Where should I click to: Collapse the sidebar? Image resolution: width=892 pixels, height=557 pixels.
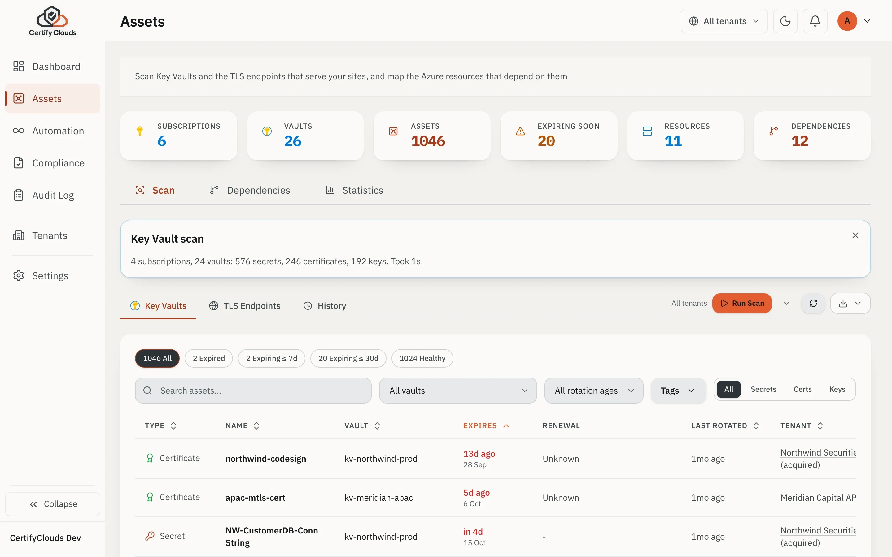tap(52, 503)
